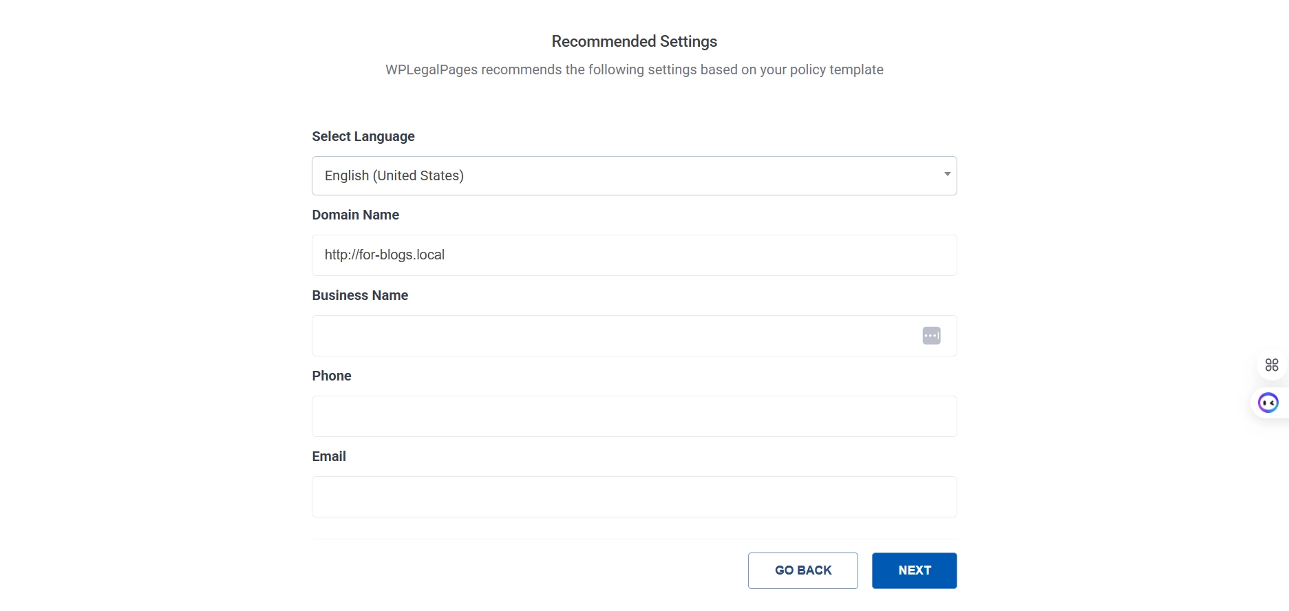Image resolution: width=1289 pixels, height=611 pixels.
Task: Click the divider line above the buttons
Action: 634,539
